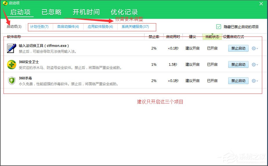268x166 pixels.
Task: Click gear settings icon for 360安全卫士 row
Action: [x=254, y=65]
